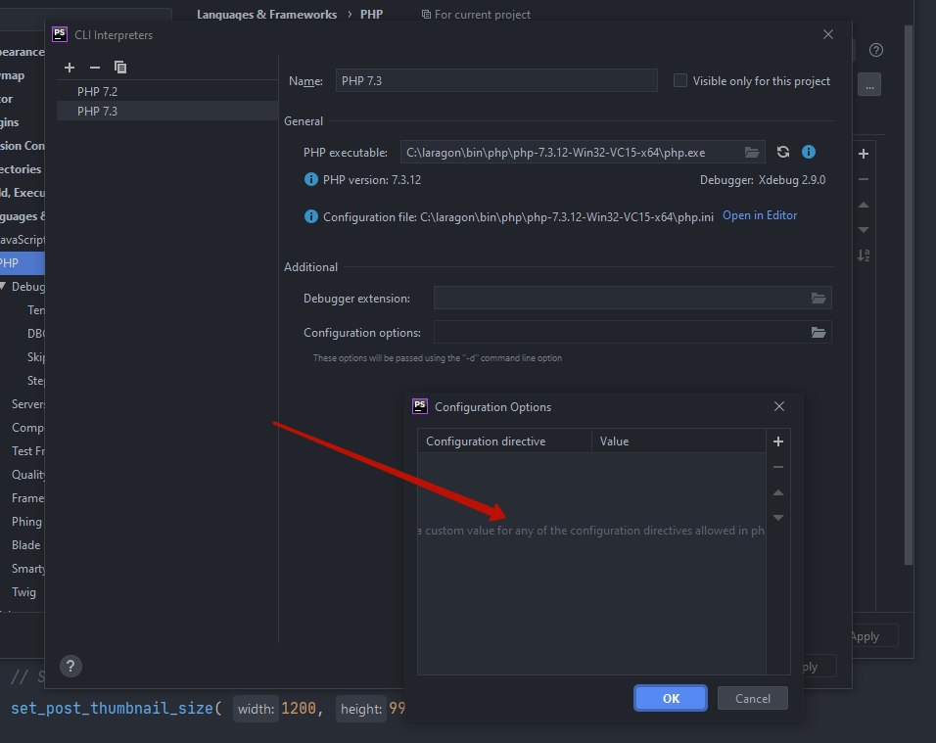Collapse the Debug tree node
The image size is (936, 743).
click(4, 287)
